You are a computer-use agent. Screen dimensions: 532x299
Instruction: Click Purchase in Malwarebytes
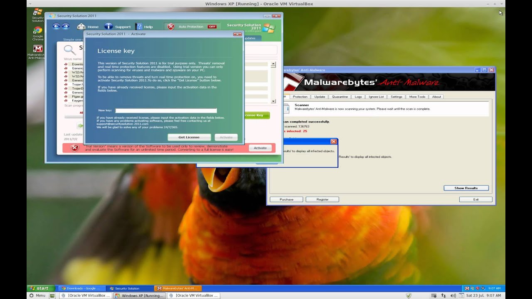coord(286,199)
